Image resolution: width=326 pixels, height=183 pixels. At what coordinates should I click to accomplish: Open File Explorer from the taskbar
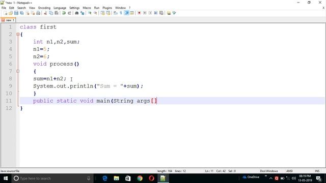coord(117,178)
